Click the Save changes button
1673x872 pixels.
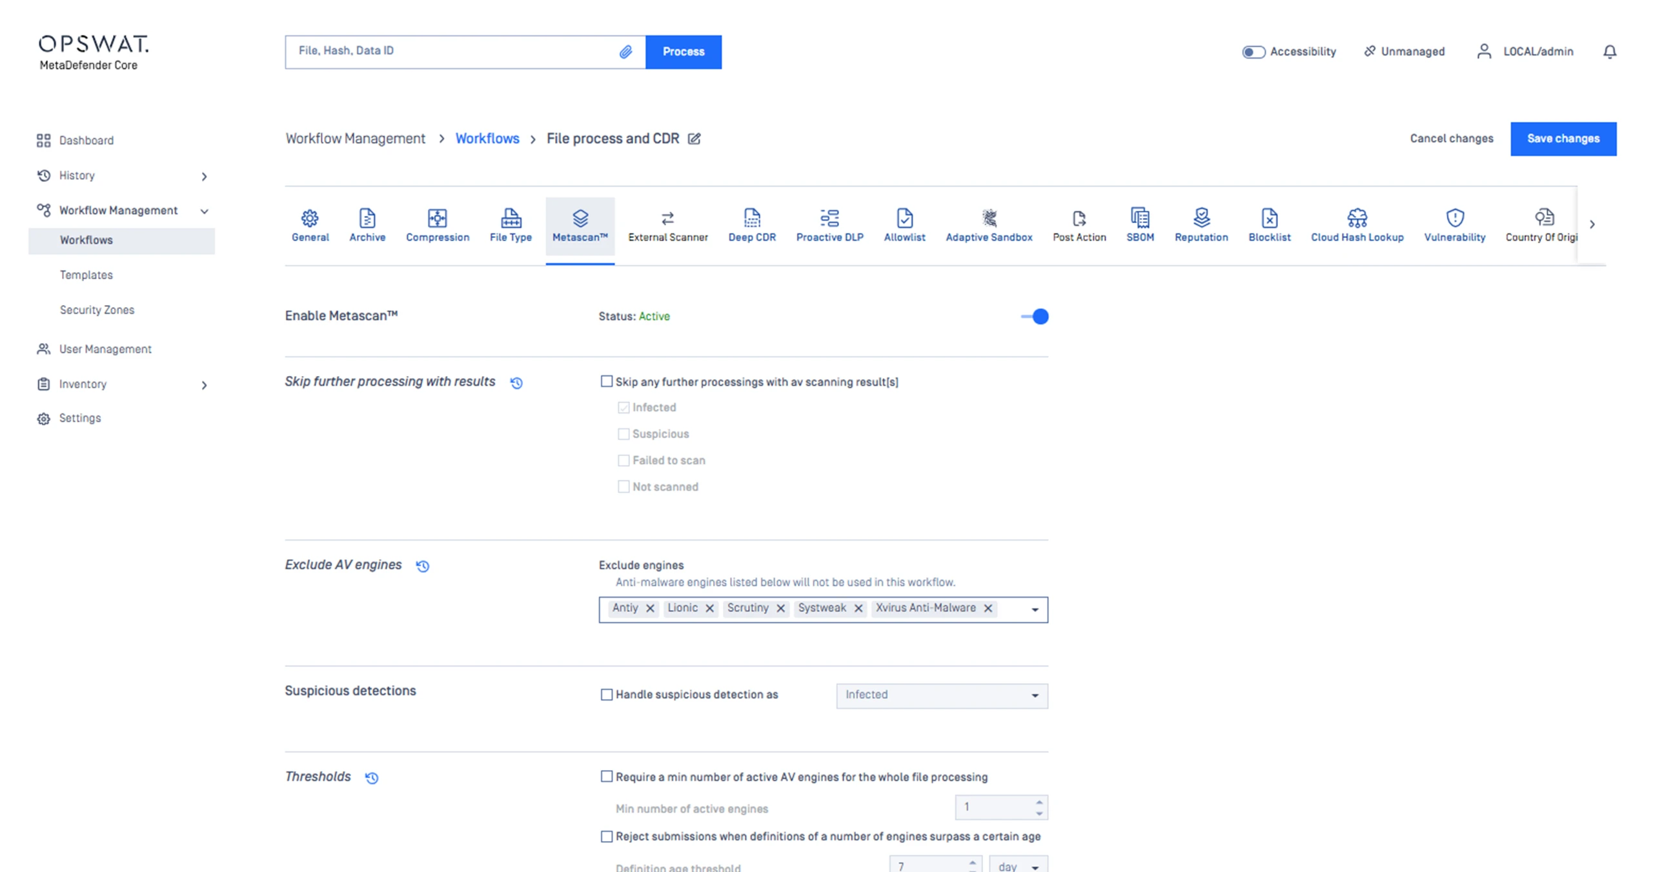pyautogui.click(x=1563, y=139)
